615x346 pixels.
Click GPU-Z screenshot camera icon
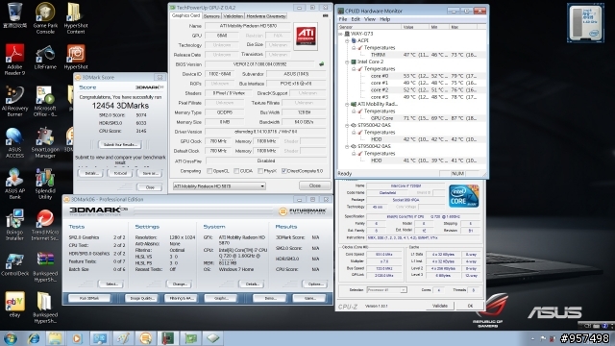pyautogui.click(x=325, y=15)
